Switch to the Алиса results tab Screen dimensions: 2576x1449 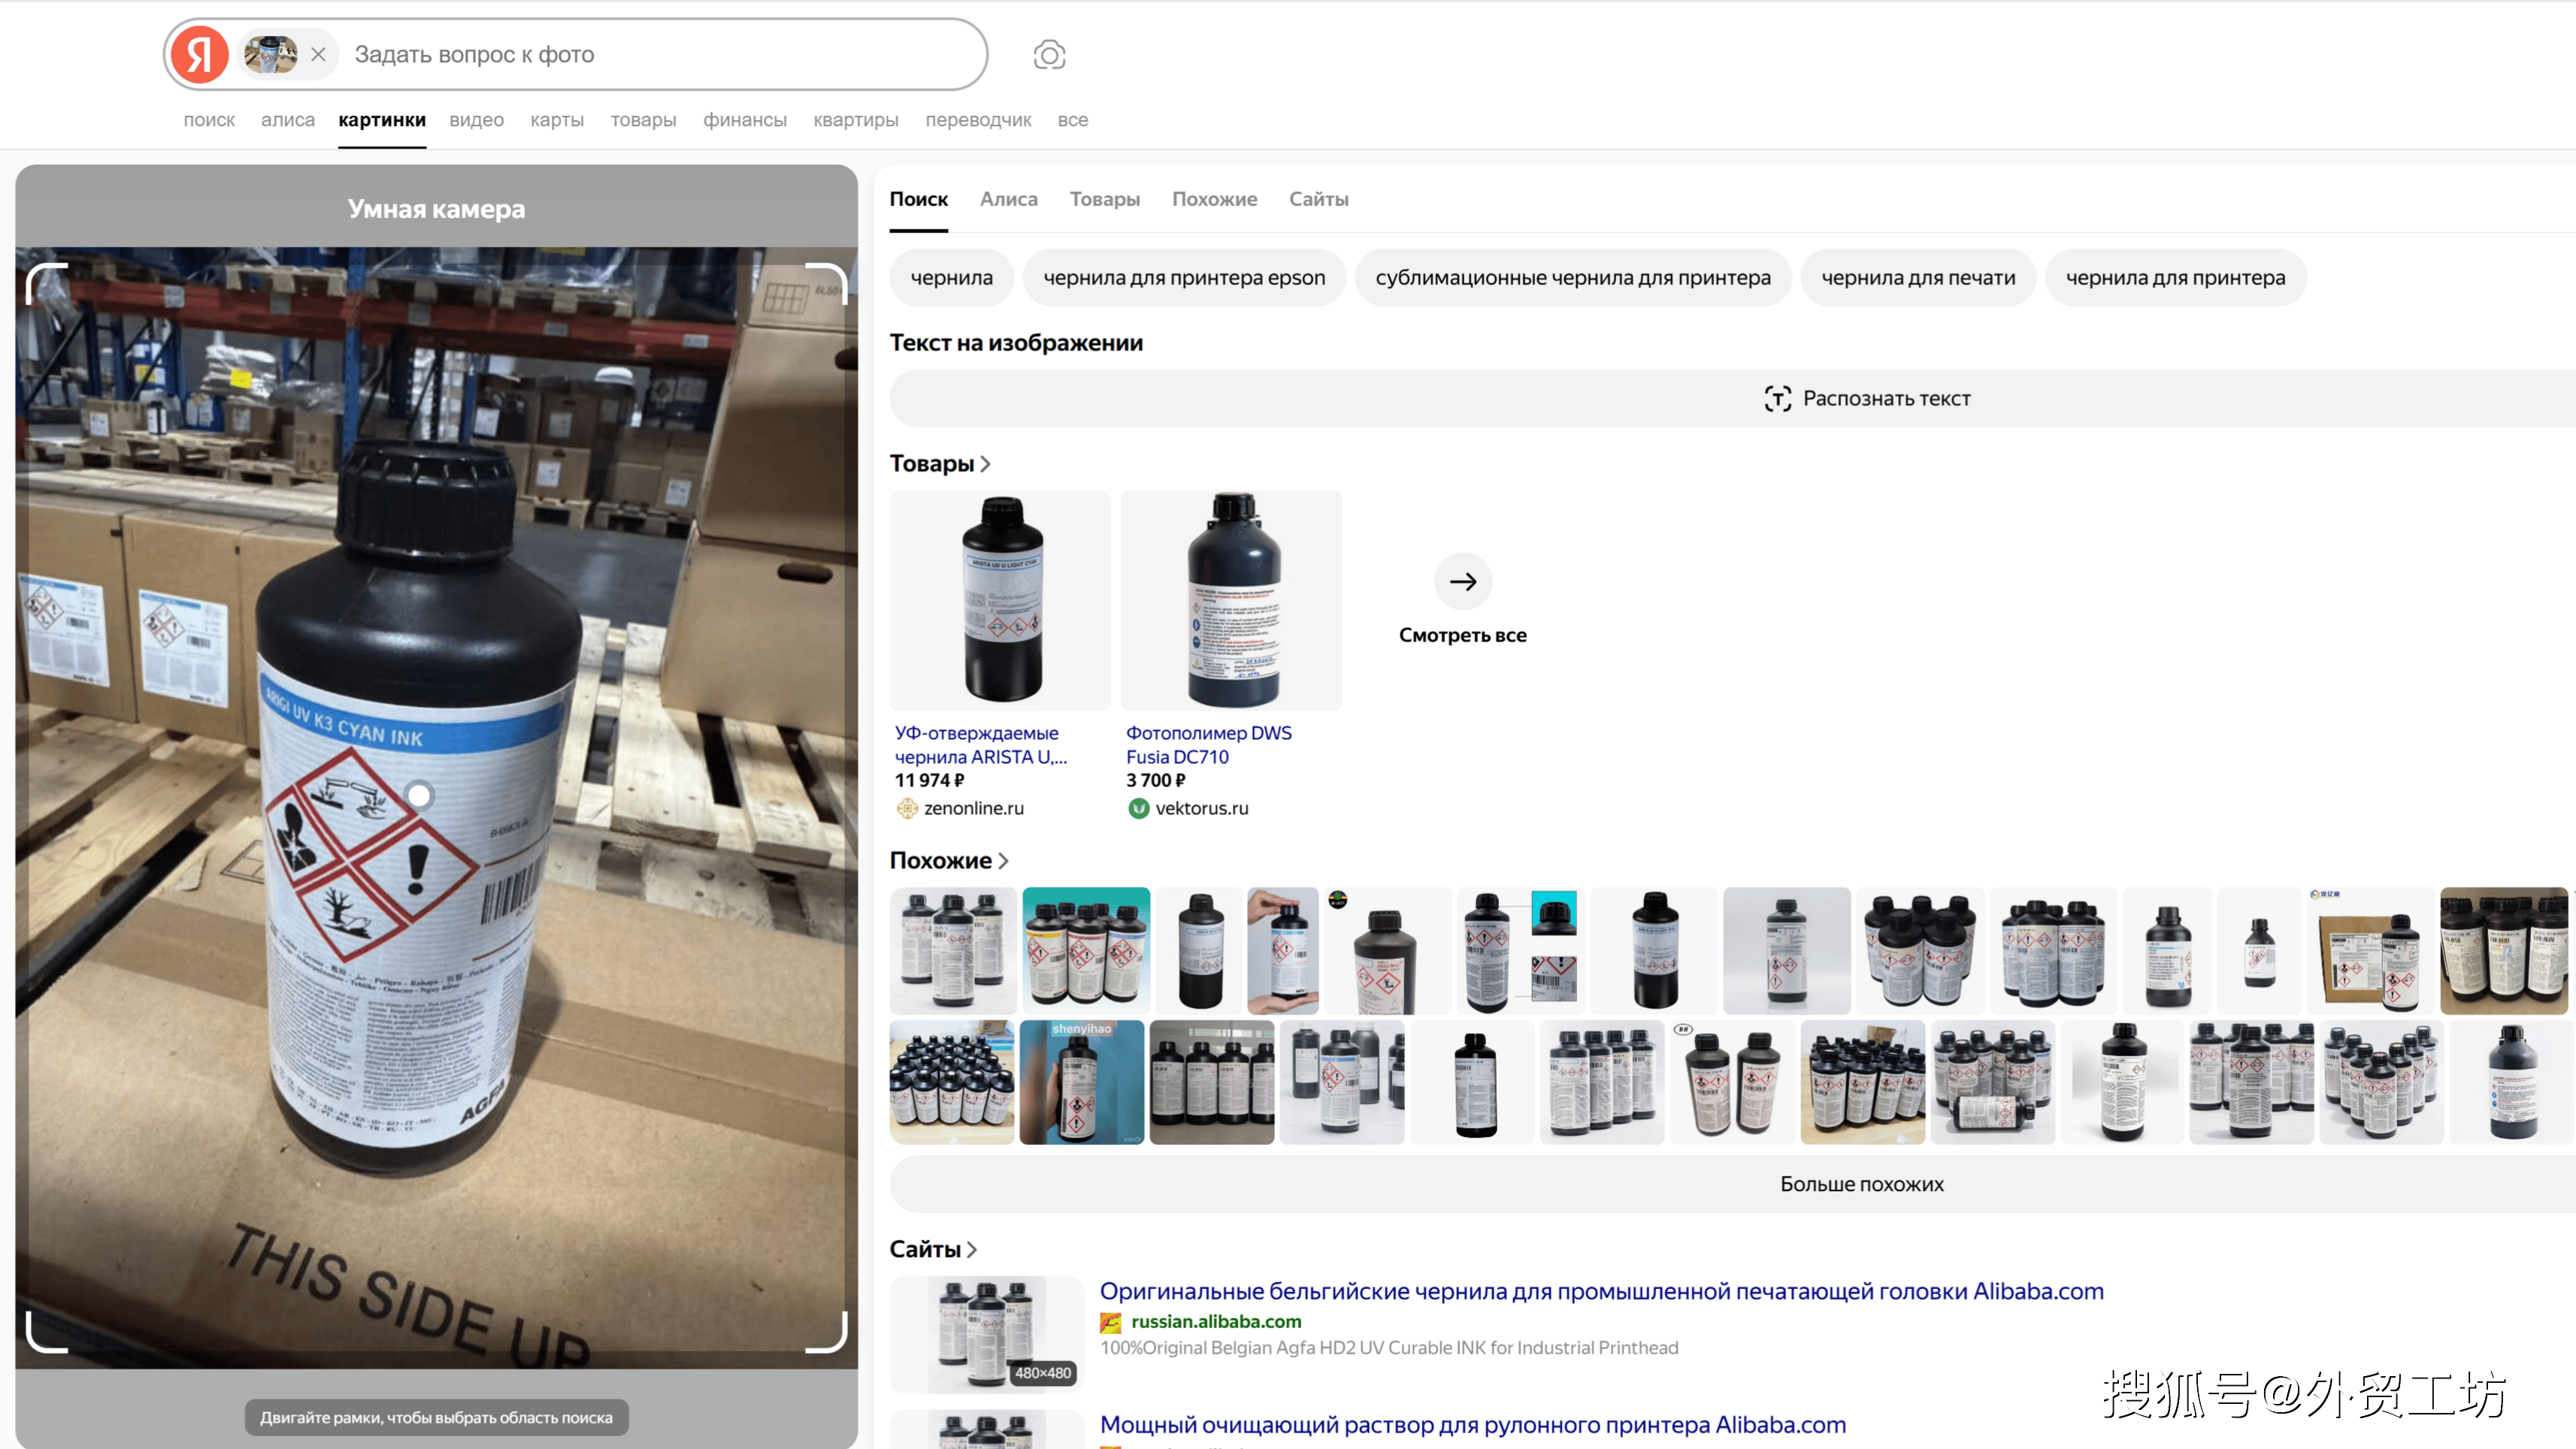click(1008, 199)
